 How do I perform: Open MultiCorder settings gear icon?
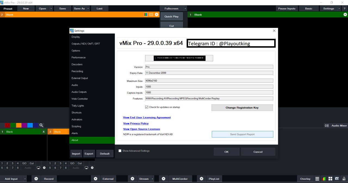point(163,179)
